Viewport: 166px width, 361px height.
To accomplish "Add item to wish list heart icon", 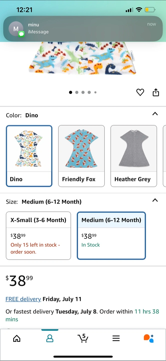I will point(140,93).
